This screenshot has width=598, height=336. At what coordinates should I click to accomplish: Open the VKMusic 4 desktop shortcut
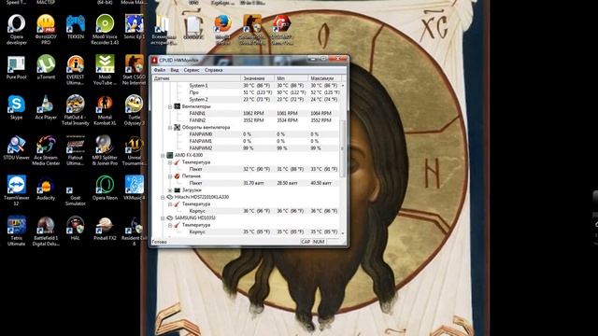135,188
